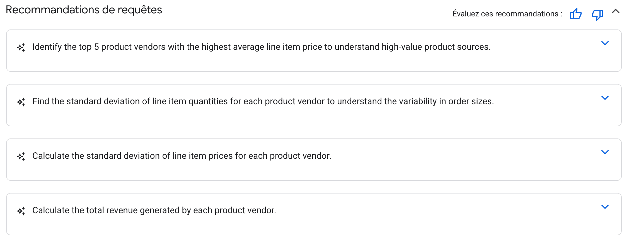Click the thumbs up rating icon
Screen dimensions: 629x243
(x=575, y=14)
